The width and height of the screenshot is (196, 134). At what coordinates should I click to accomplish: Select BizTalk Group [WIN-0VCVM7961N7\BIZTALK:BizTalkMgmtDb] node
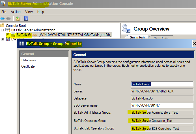click(64, 34)
